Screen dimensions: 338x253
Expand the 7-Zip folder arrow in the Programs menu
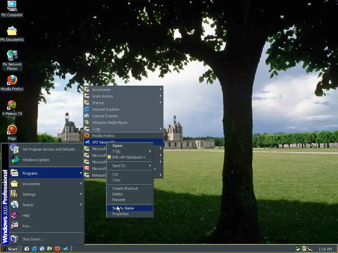(161, 129)
